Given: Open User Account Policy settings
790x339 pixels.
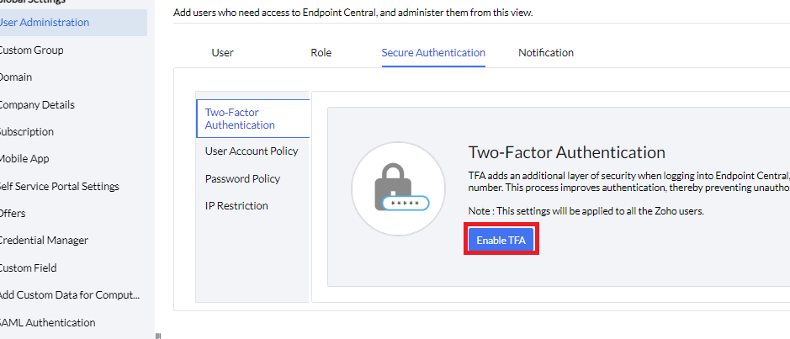Looking at the screenshot, I should (252, 151).
